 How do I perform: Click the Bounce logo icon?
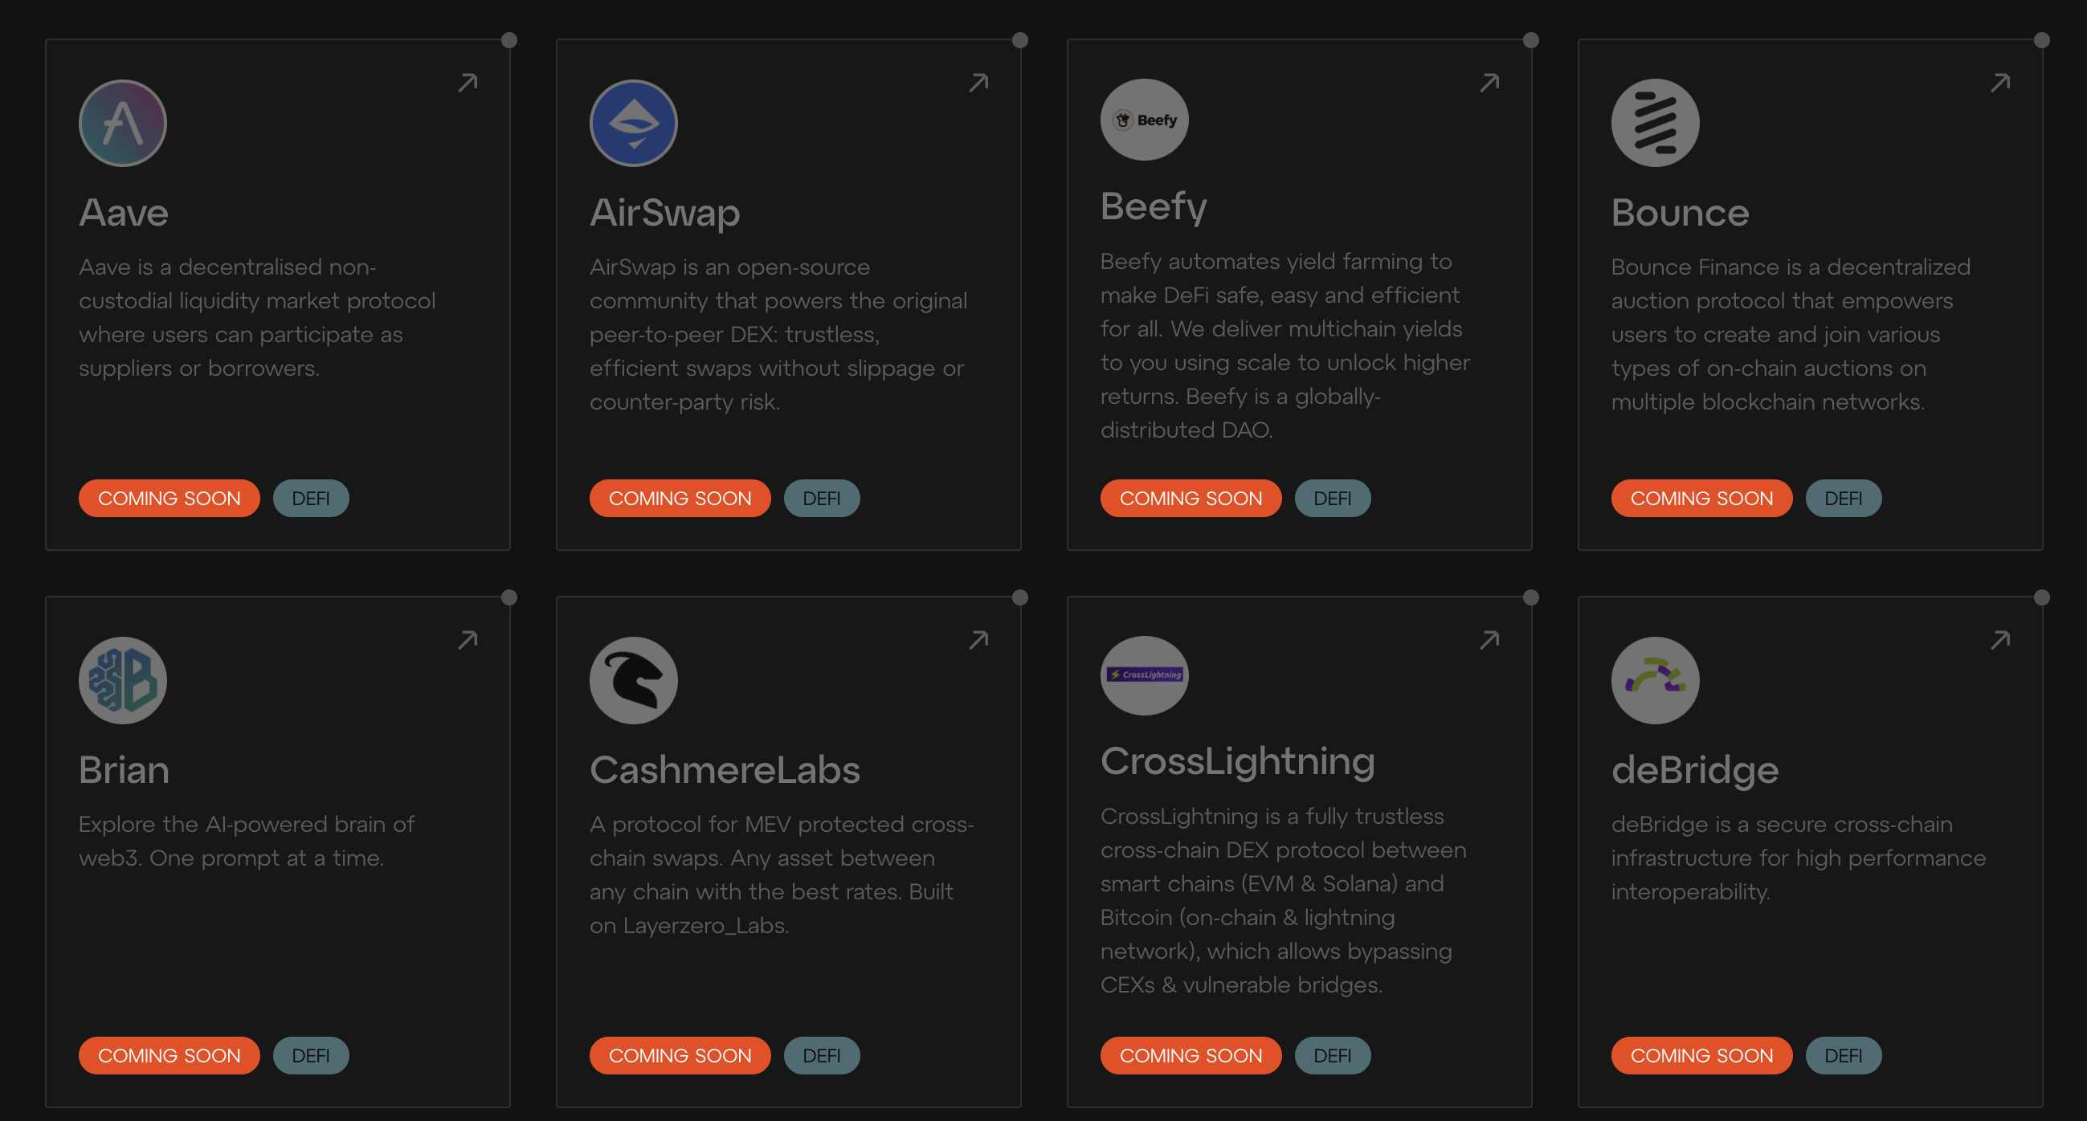1655,123
